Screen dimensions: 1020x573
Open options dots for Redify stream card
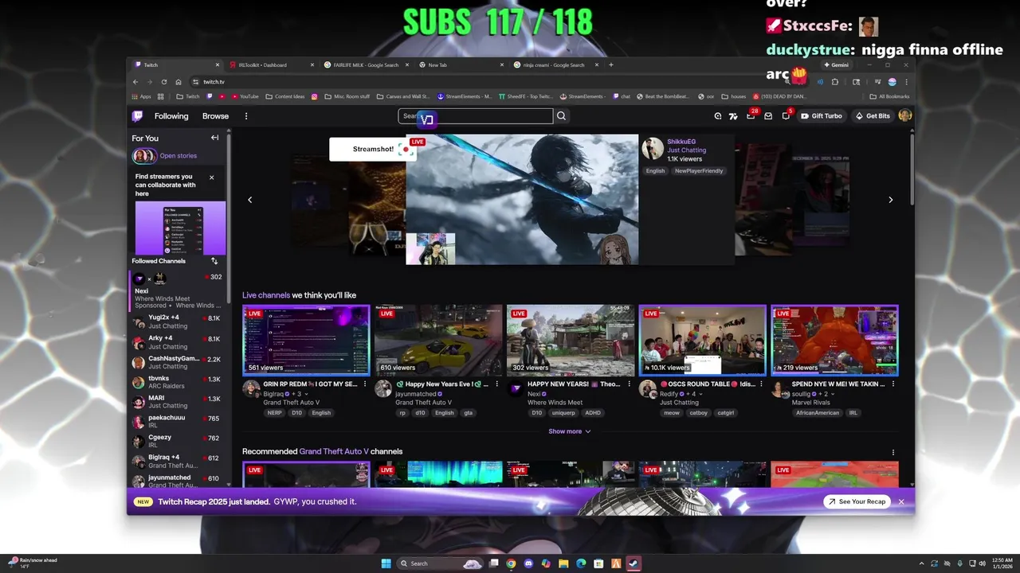click(762, 384)
